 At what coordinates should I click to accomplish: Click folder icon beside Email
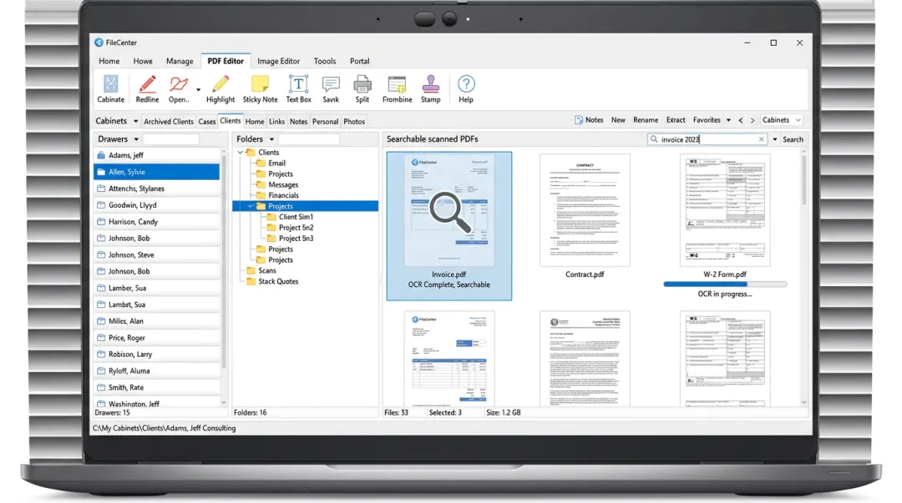261,163
